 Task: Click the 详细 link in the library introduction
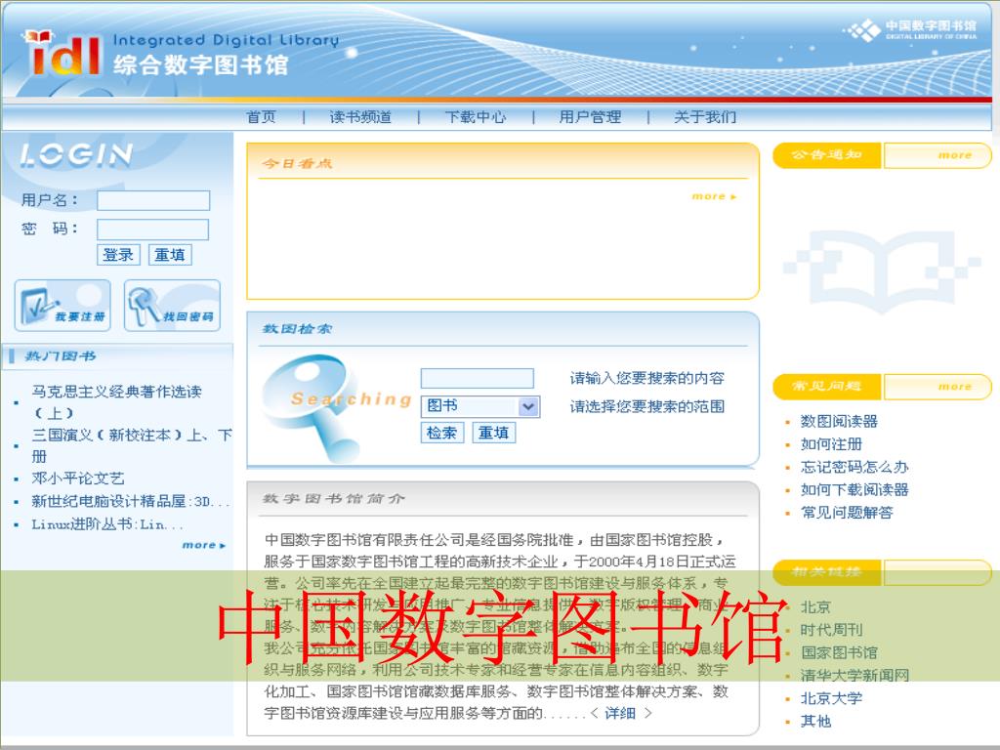pos(620,713)
